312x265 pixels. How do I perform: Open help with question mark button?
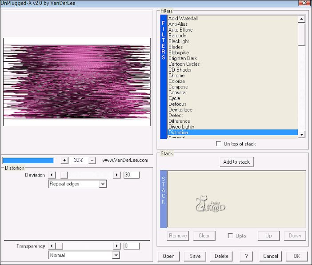[x=246, y=256]
